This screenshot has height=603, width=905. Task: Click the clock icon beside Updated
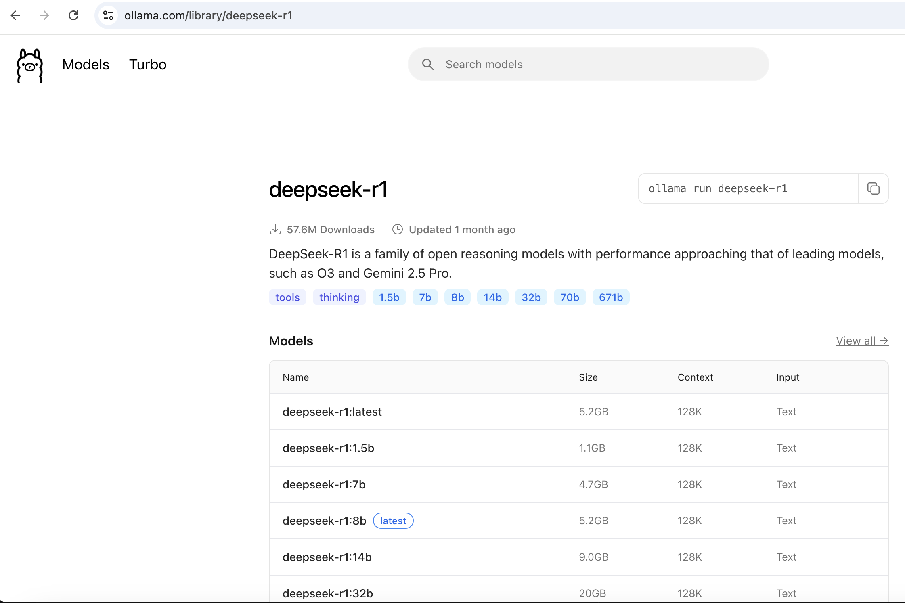click(x=398, y=229)
